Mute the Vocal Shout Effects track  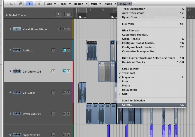(x=64, y=29)
